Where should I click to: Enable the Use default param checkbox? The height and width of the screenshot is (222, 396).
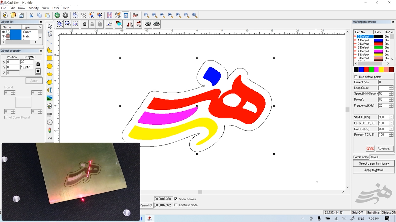356,77
